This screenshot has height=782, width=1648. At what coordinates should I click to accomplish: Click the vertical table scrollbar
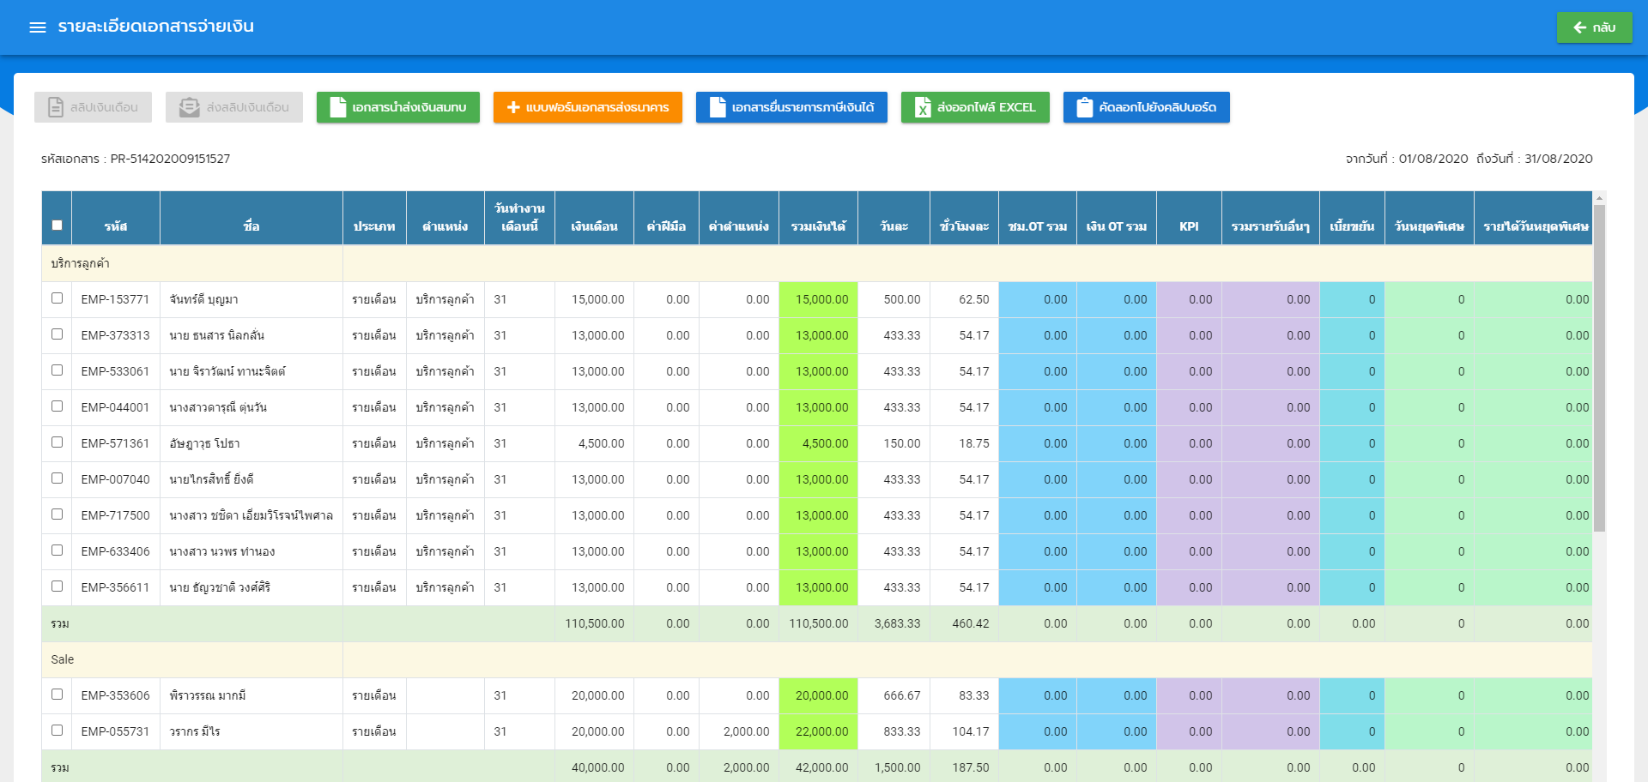coord(1599,369)
